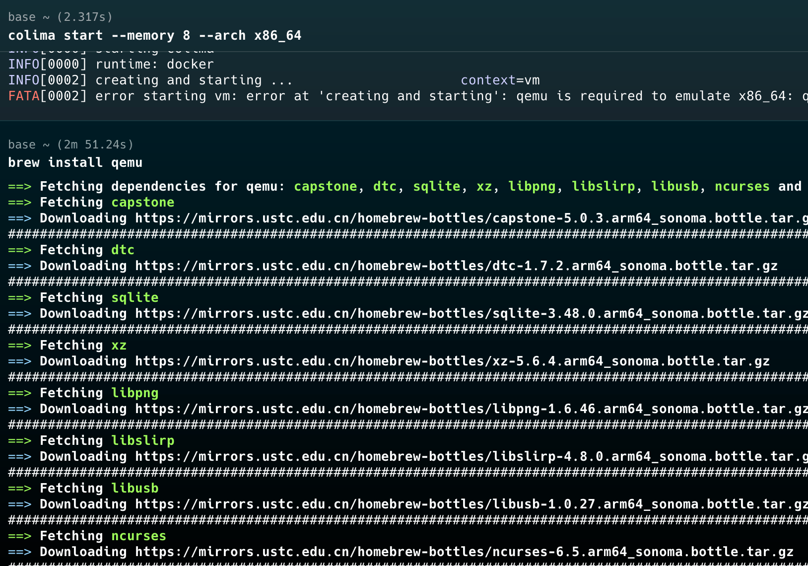Viewport: 808px width, 566px height.
Task: Click the 'brew install qemu' command text
Action: (75, 163)
